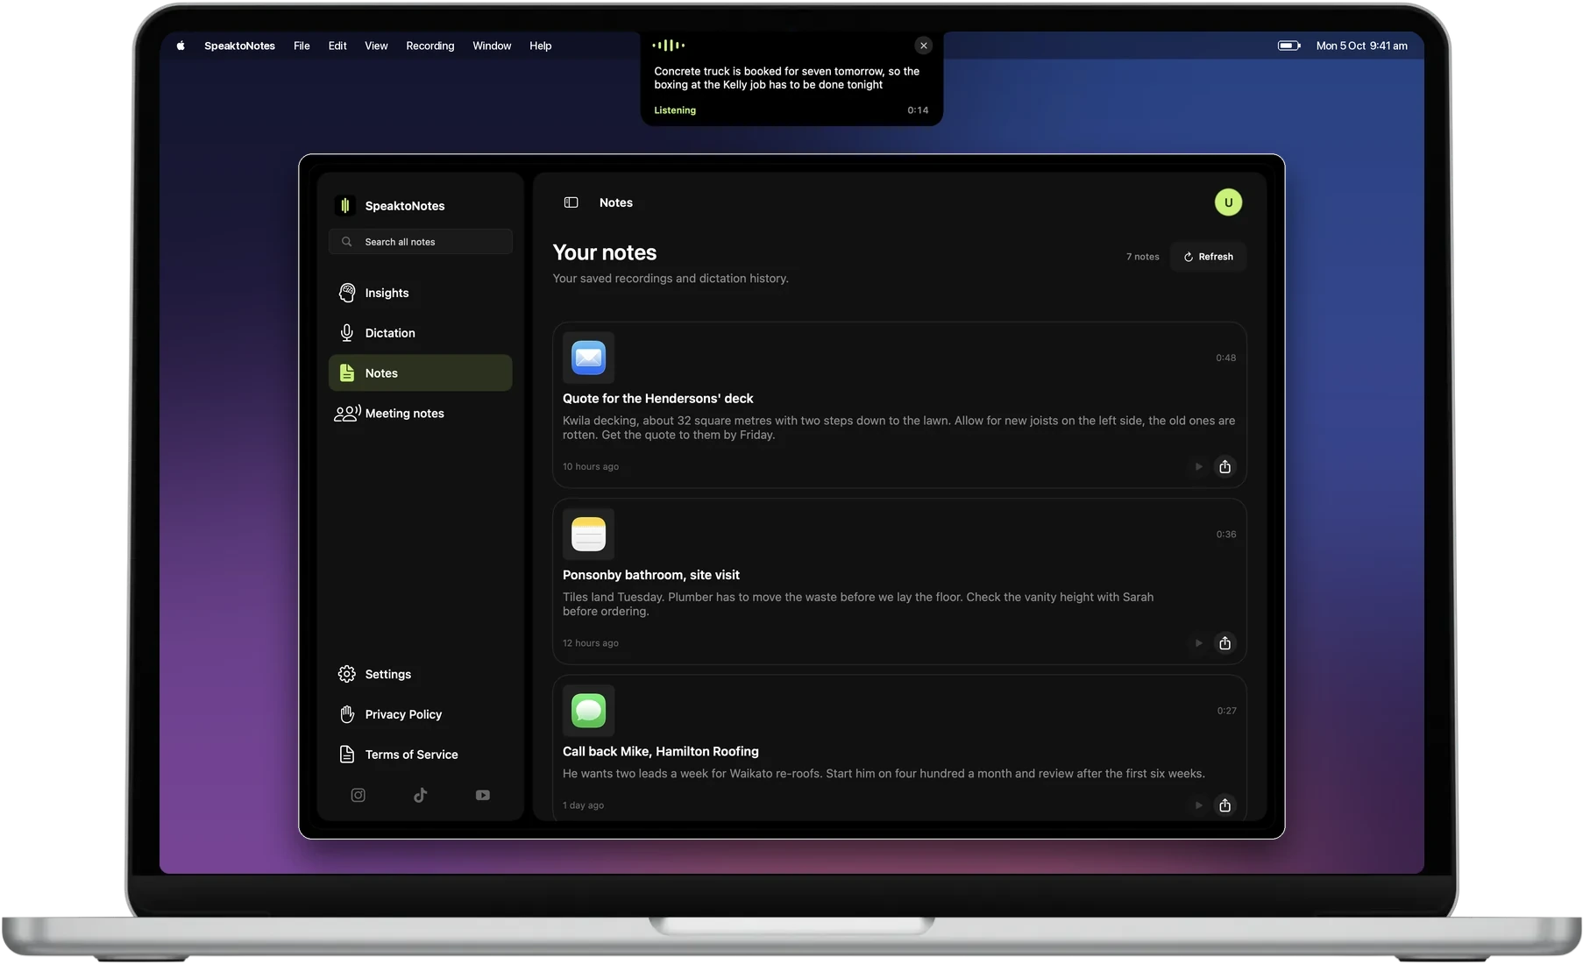This screenshot has width=1583, height=964.
Task: Open the Edit menu
Action: click(x=337, y=46)
